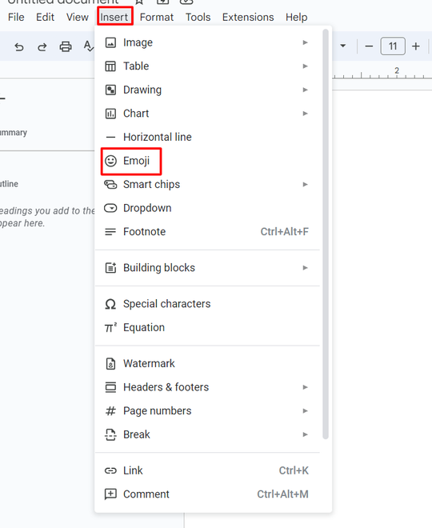
Task: Click the Insert menu vertical scrollbar
Action: coord(326,234)
